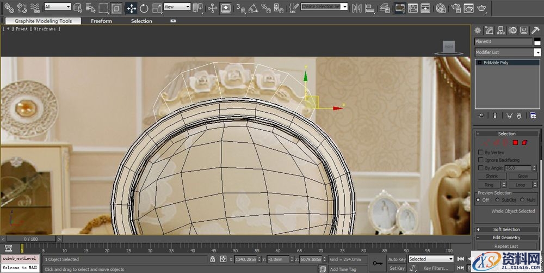The image size is (544, 273).
Task: Expand the Soft Selection rollout
Action: coord(506,229)
